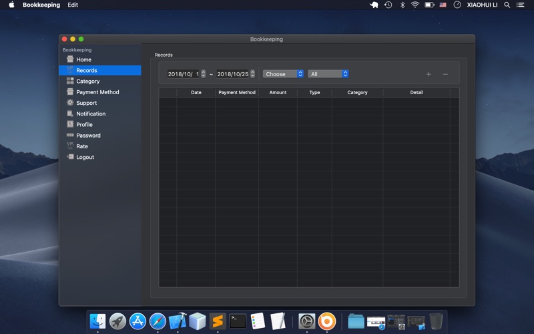Open the Choose payment dropdown

point(283,74)
